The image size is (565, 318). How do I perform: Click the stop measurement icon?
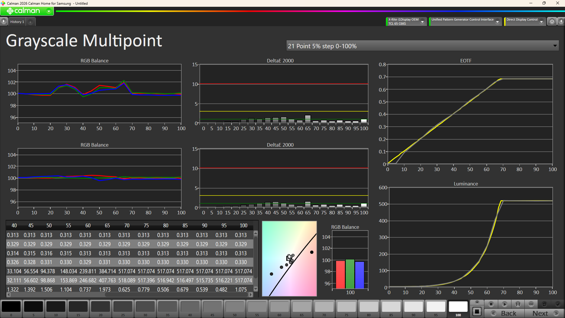click(491, 304)
